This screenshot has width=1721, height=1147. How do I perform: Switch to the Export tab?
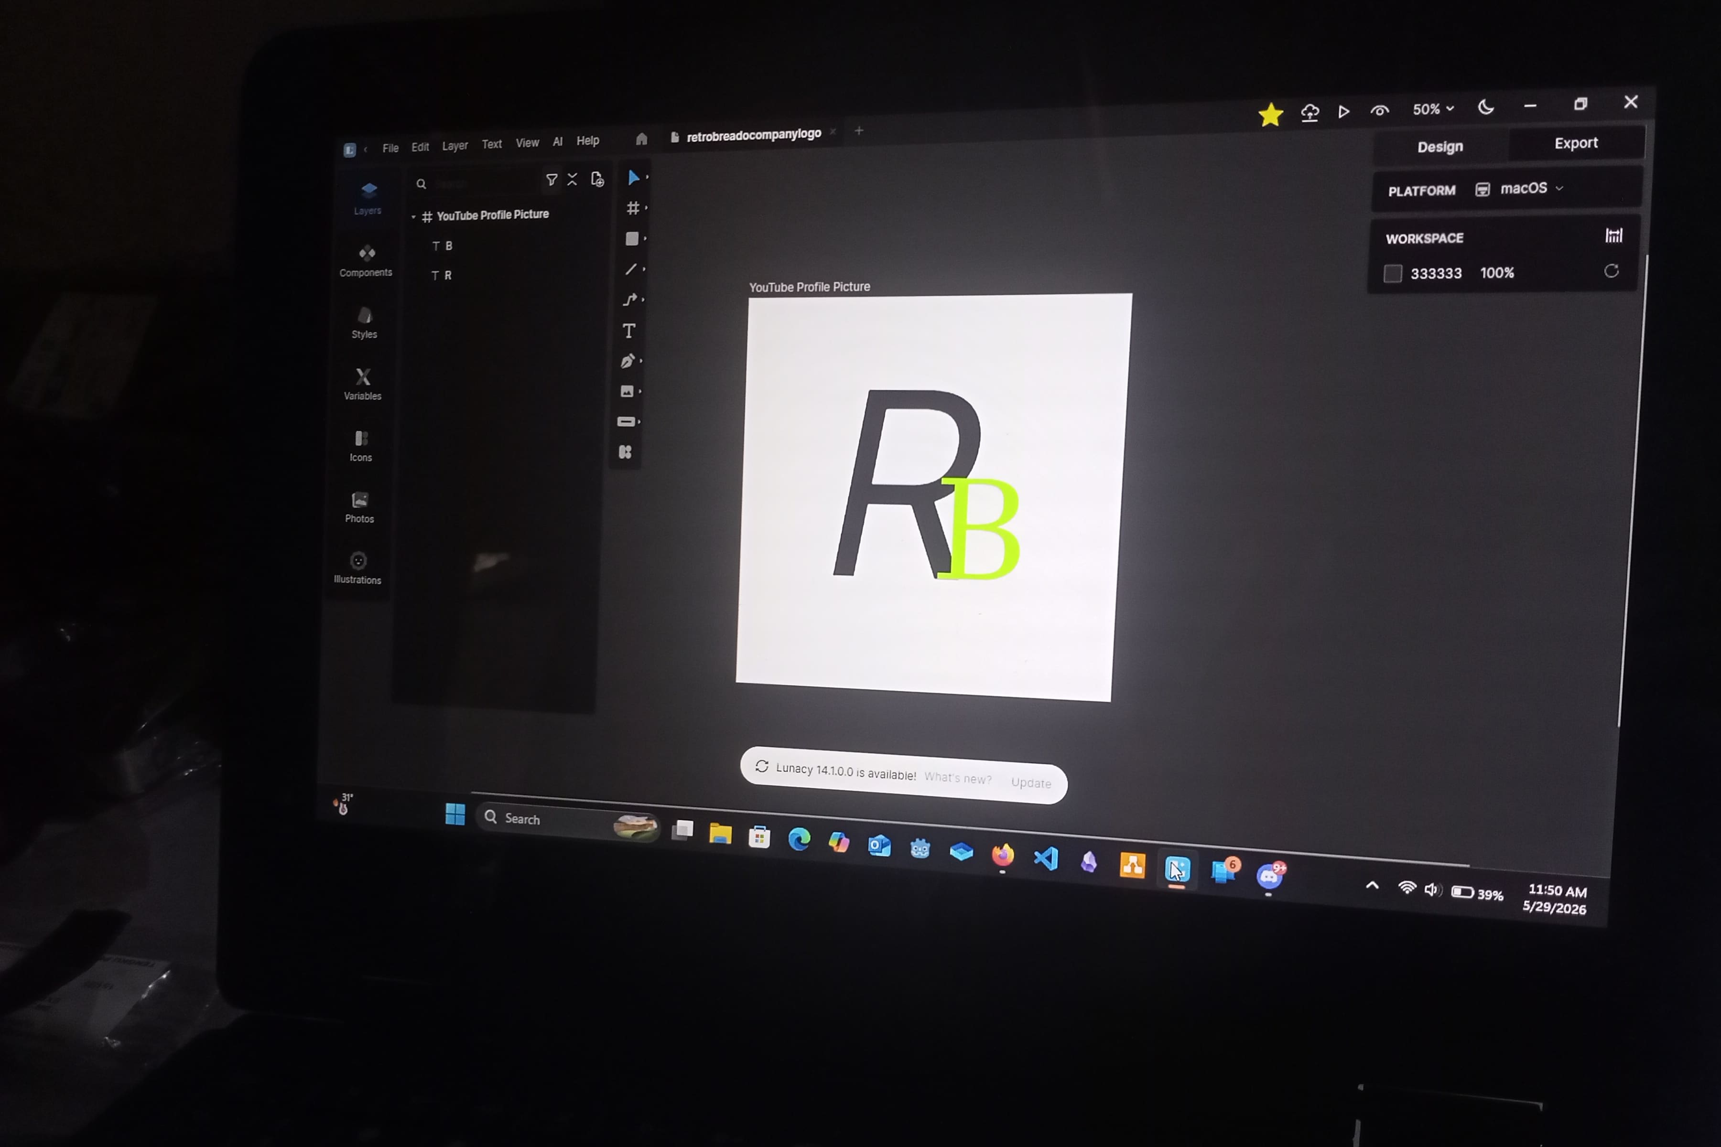pyautogui.click(x=1576, y=143)
